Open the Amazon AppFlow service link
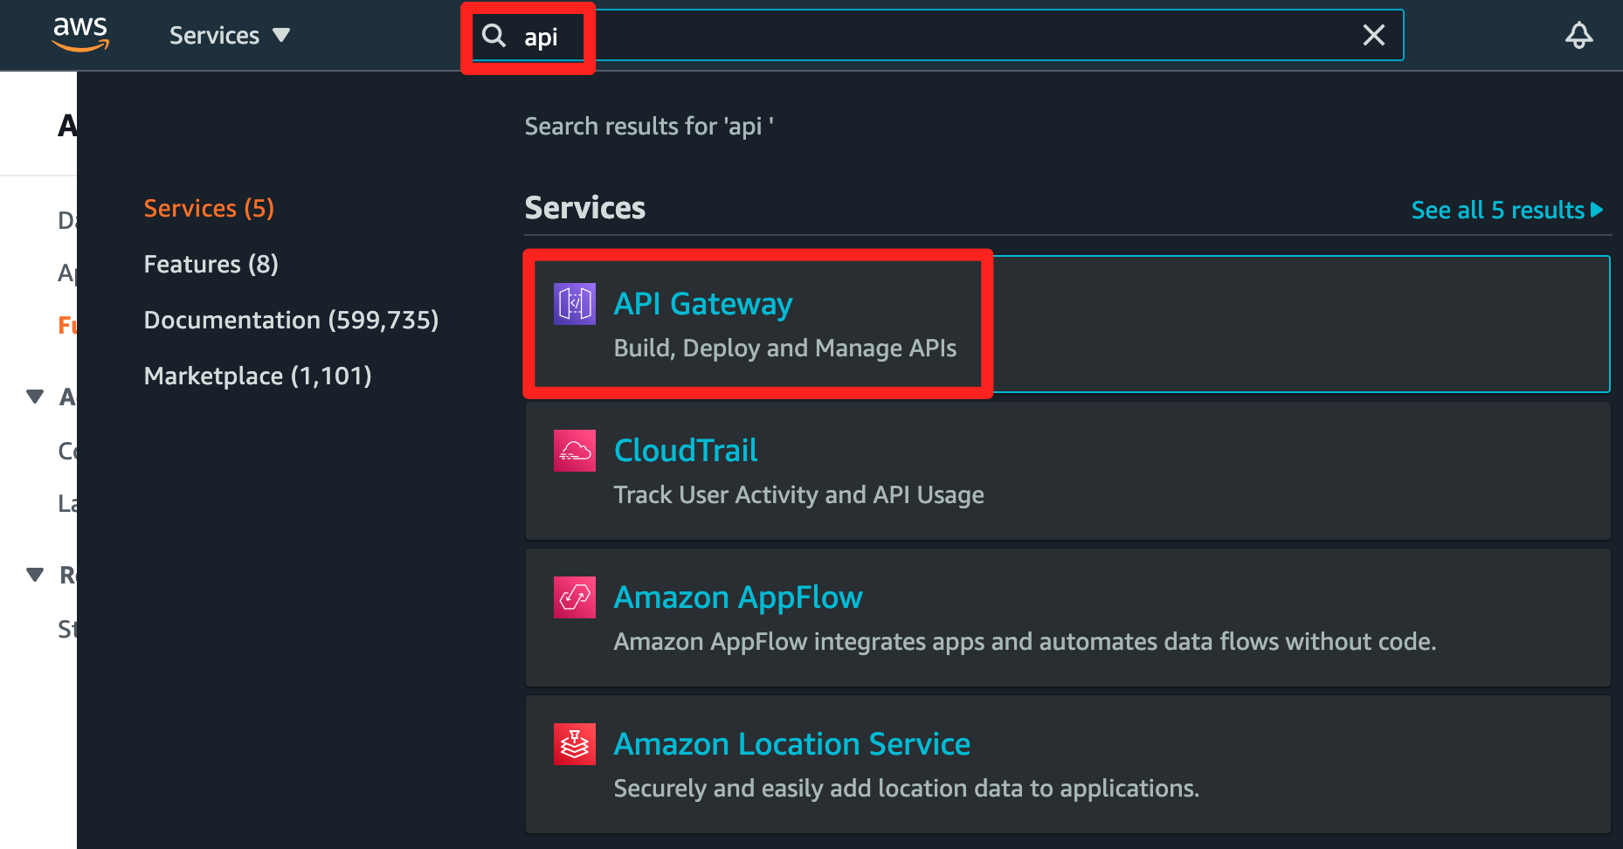The width and height of the screenshot is (1623, 849). click(738, 597)
